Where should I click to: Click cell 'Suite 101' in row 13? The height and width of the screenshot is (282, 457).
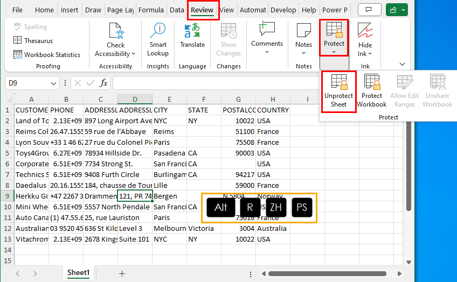135,239
